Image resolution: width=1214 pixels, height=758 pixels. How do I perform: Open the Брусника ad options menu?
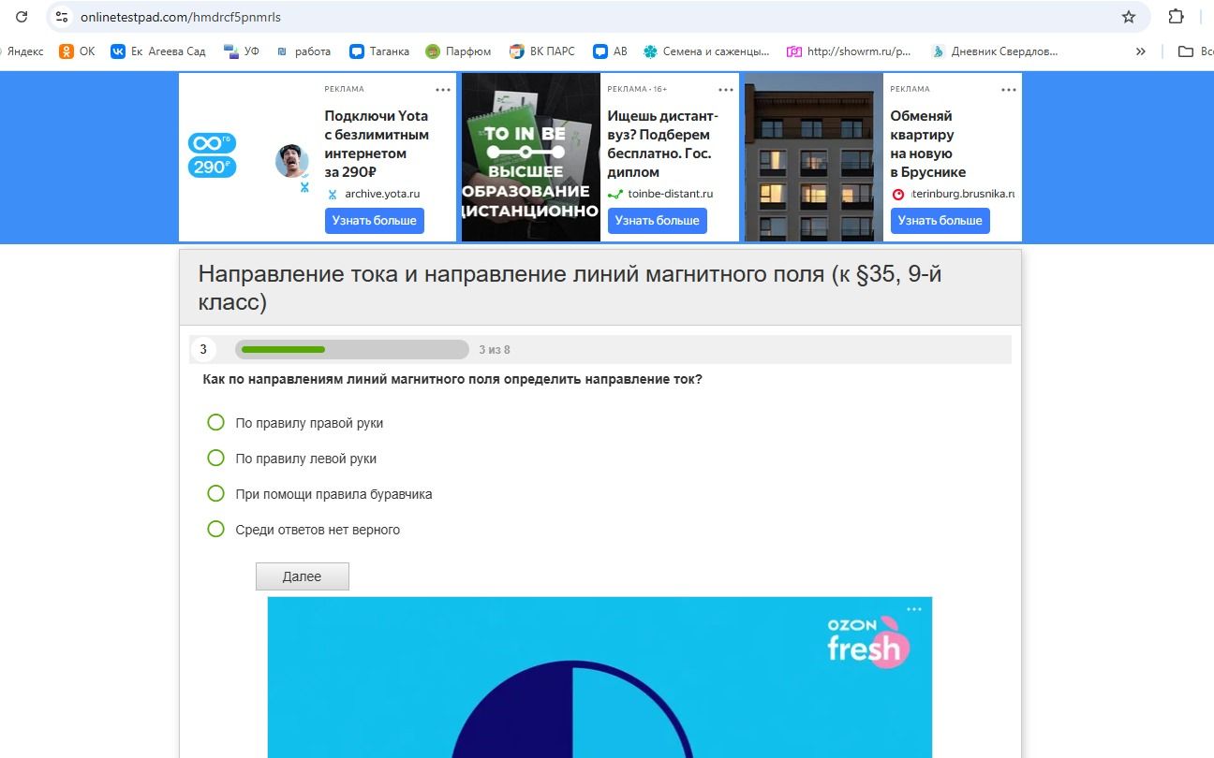pos(1009,90)
